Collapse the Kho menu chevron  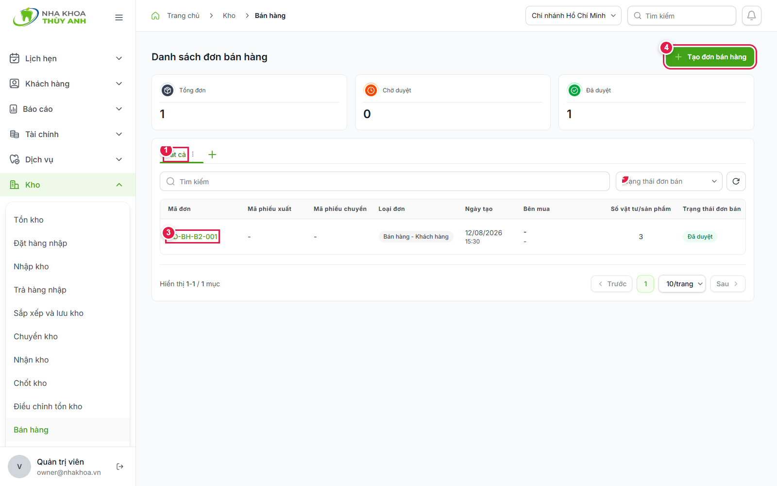[119, 185]
